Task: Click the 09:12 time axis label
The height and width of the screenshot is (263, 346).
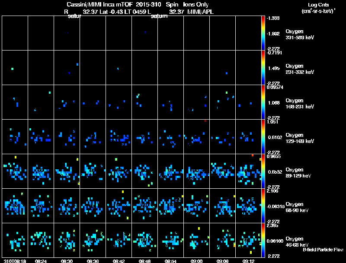Action: click(248, 261)
